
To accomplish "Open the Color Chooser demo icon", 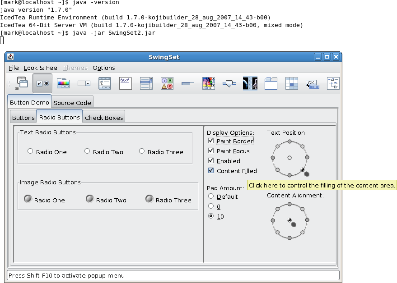I will click(x=63, y=83).
